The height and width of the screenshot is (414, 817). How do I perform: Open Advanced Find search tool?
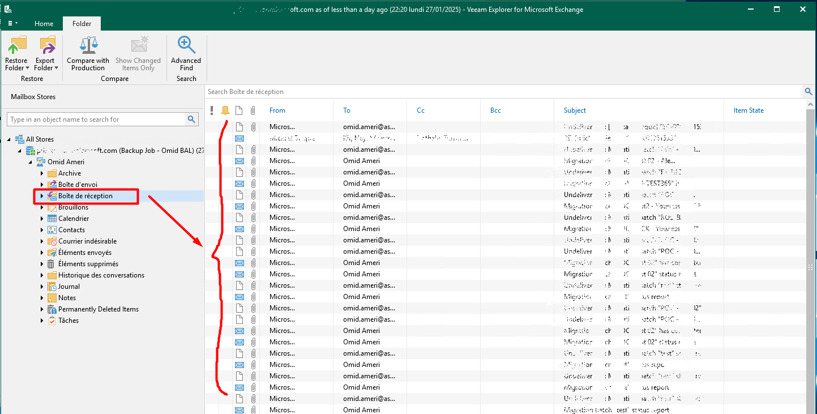tap(186, 53)
